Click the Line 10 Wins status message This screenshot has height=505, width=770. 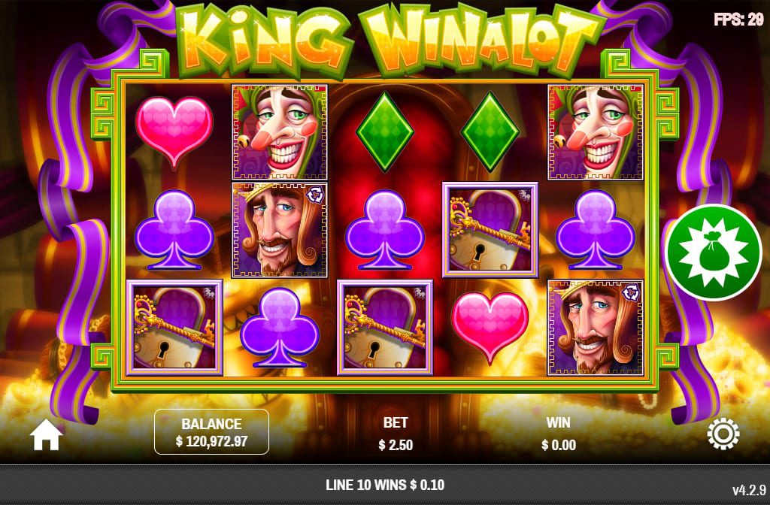point(385,485)
